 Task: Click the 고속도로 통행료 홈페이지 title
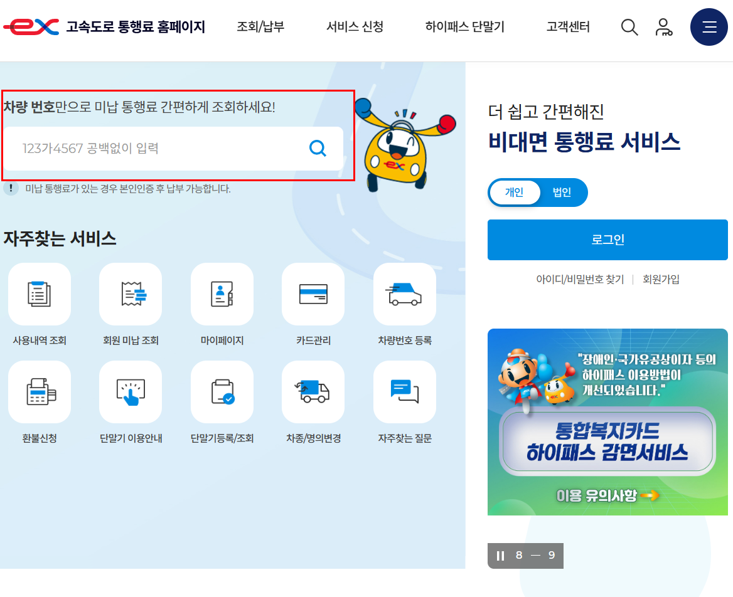pos(136,26)
